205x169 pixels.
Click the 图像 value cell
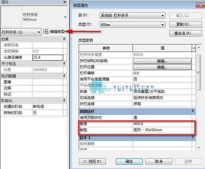48,82
